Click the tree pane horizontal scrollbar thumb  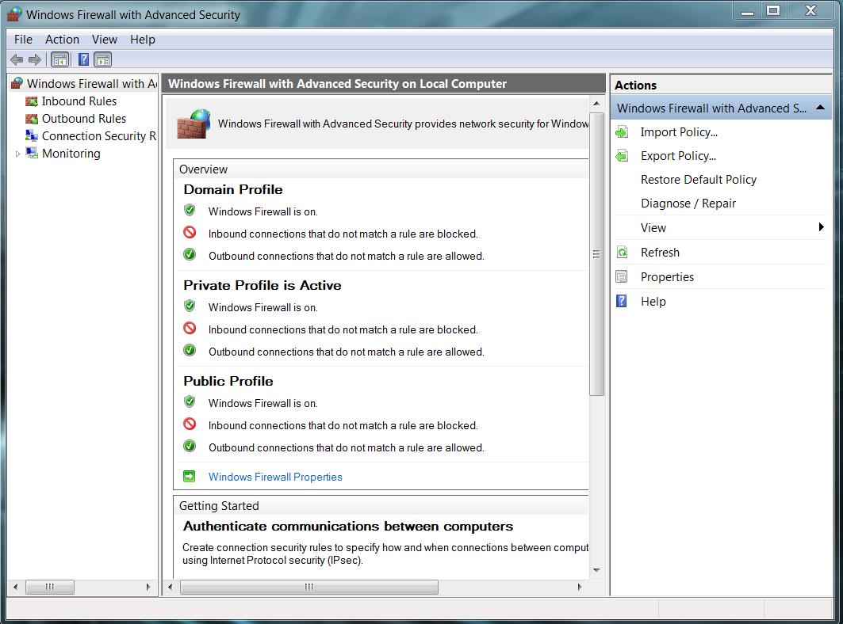50,587
